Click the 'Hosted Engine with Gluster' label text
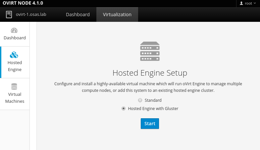The image size is (260, 150). (x=153, y=108)
